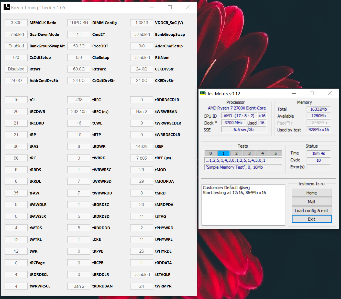Click the Mail button in TestMem5
This screenshot has width=341, height=299.
click(312, 202)
